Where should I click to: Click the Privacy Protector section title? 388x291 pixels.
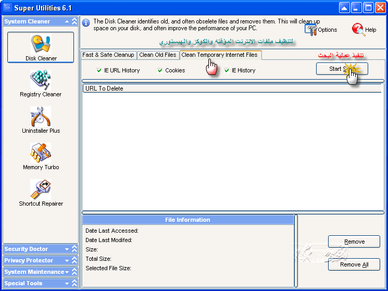coord(29,260)
